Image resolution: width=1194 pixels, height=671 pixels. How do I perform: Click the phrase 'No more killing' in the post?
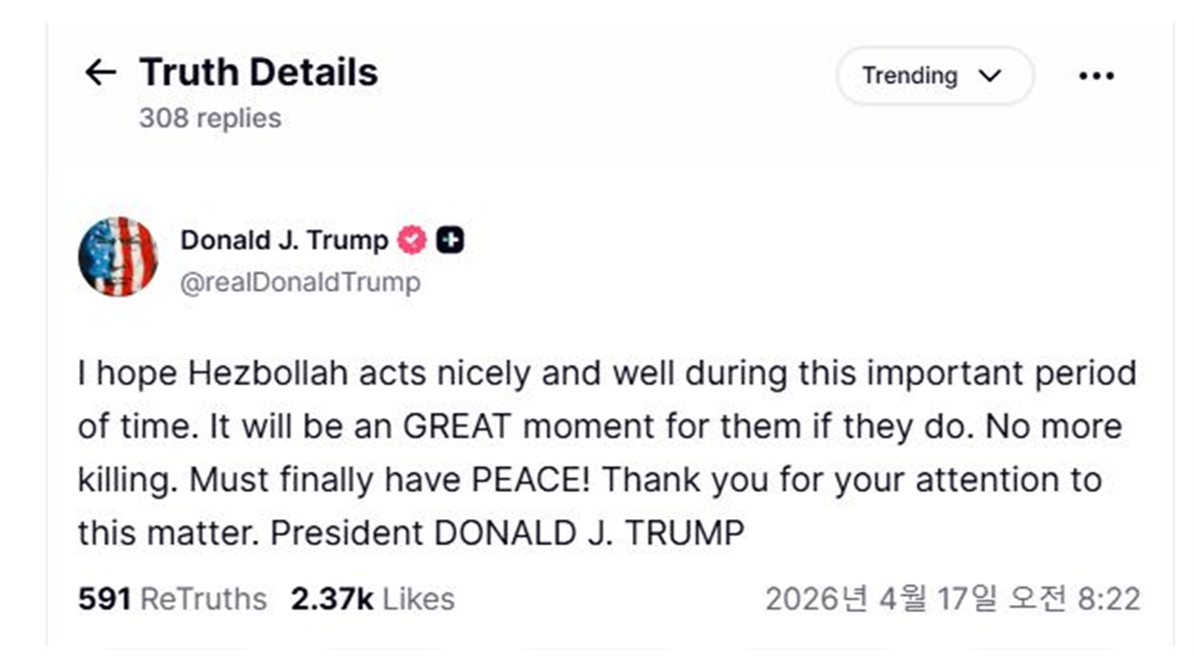pos(1053,427)
